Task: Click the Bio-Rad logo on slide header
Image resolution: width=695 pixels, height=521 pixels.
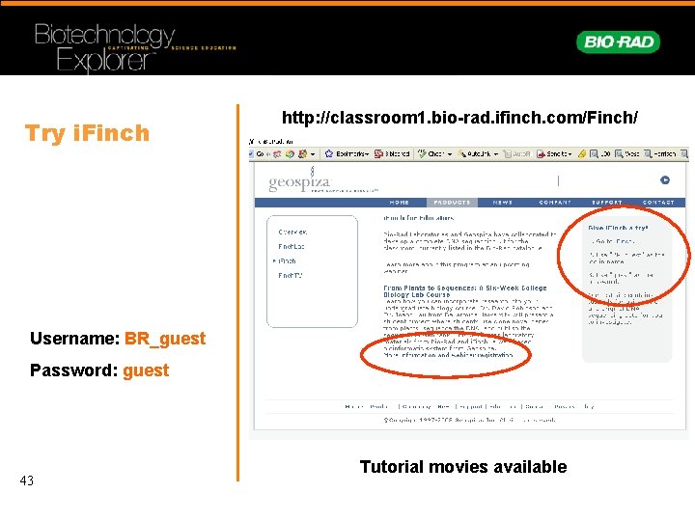Action: click(619, 42)
